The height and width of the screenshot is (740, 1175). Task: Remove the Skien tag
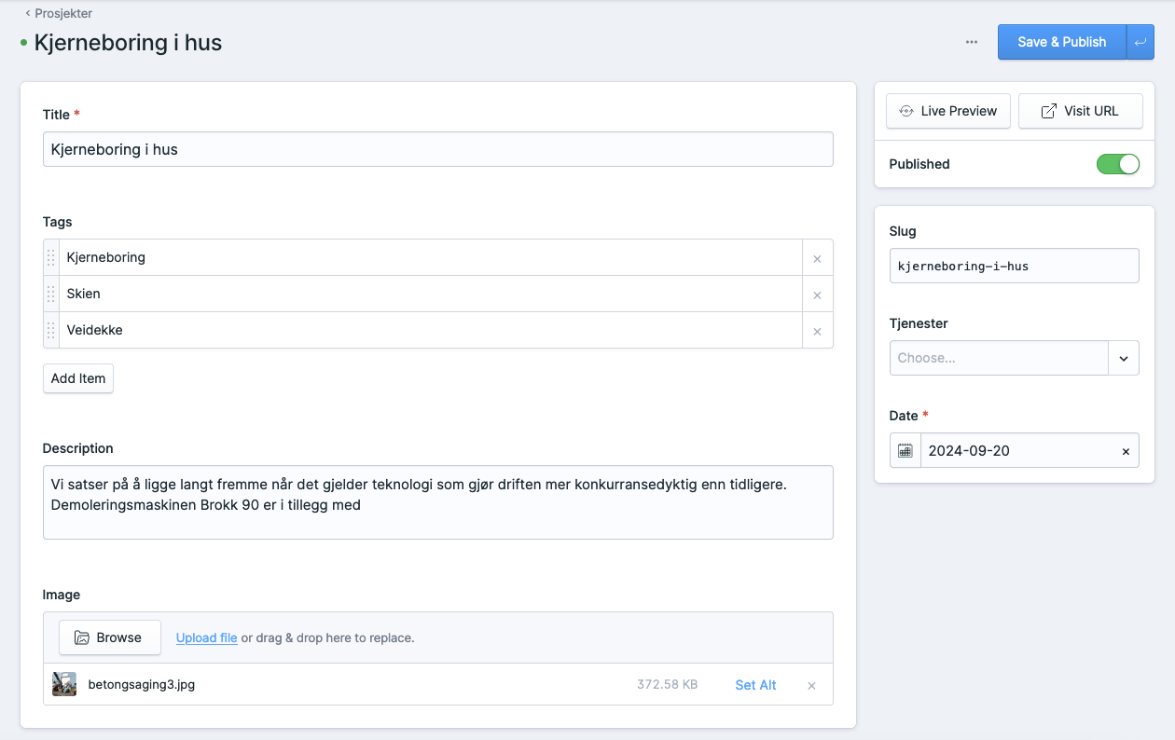click(817, 295)
